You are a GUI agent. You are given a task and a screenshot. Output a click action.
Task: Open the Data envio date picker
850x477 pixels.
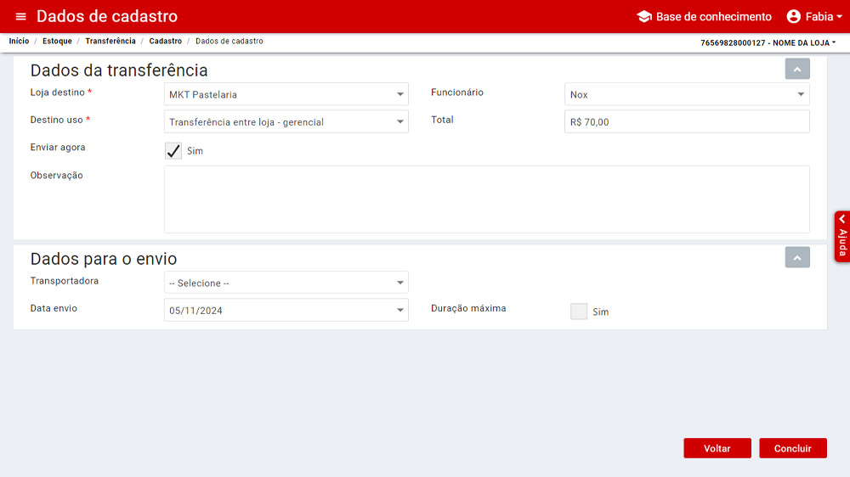(286, 311)
